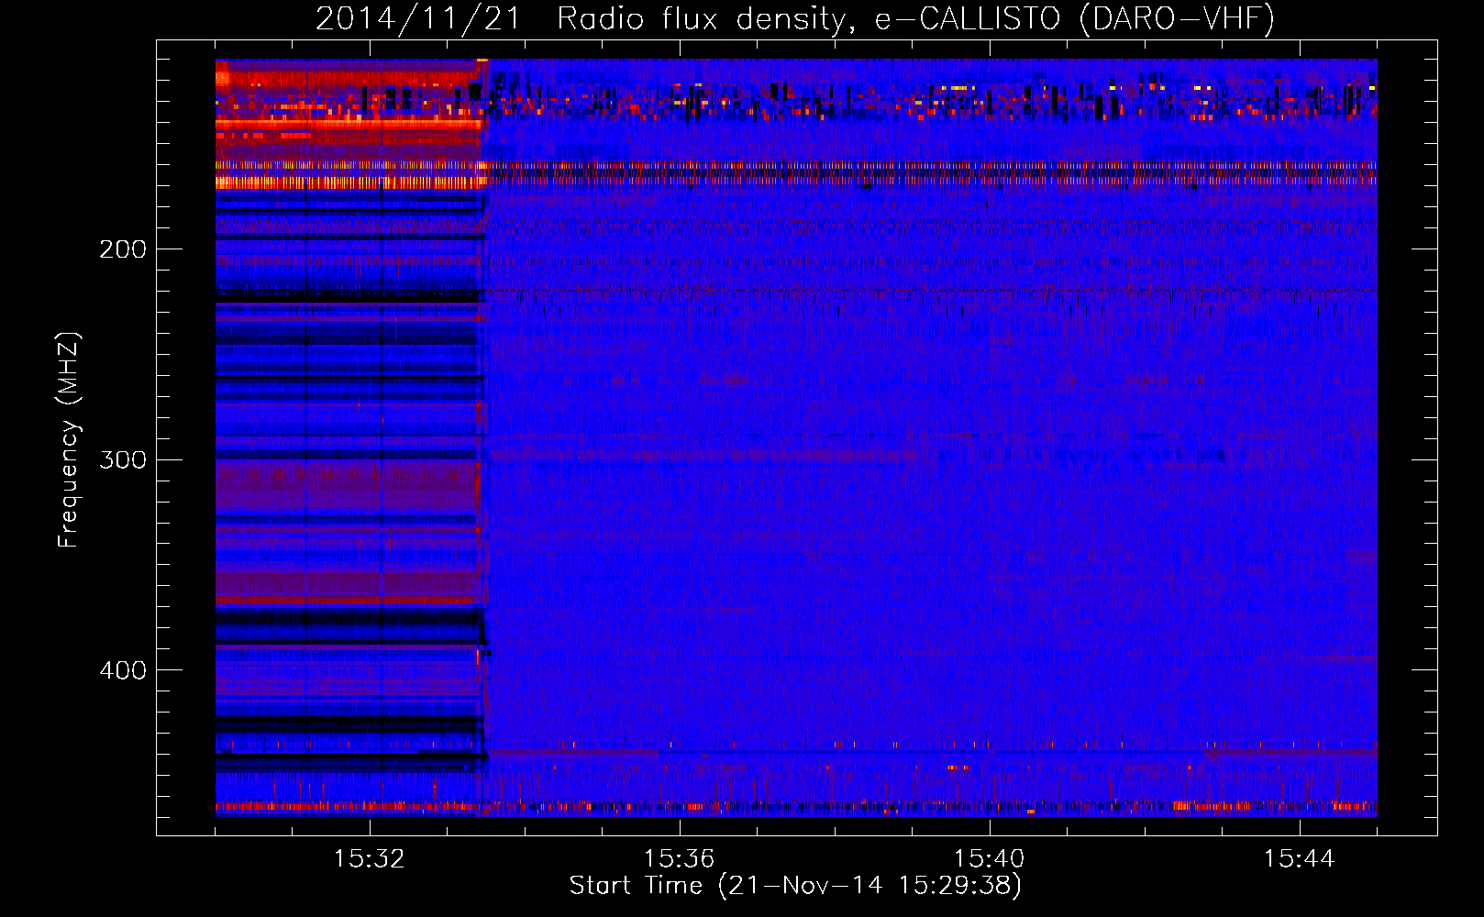This screenshot has height=917, width=1484.
Task: Click the 'Start Time (21-Nov-14 15:29:38)' label
Action: (795, 886)
